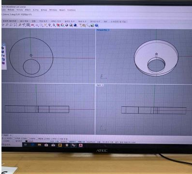Click the purple box icon in left toolbar

point(3,63)
